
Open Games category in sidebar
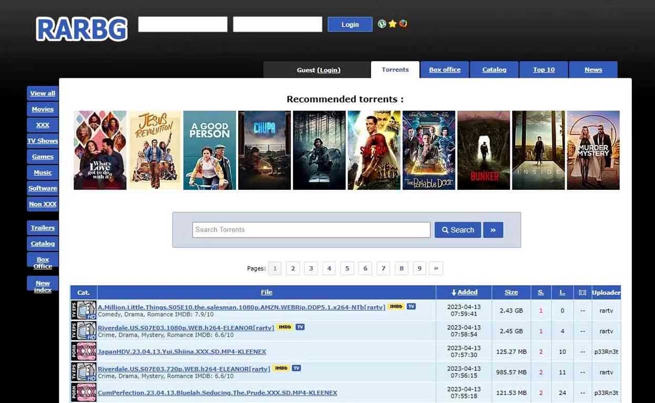[x=43, y=157]
